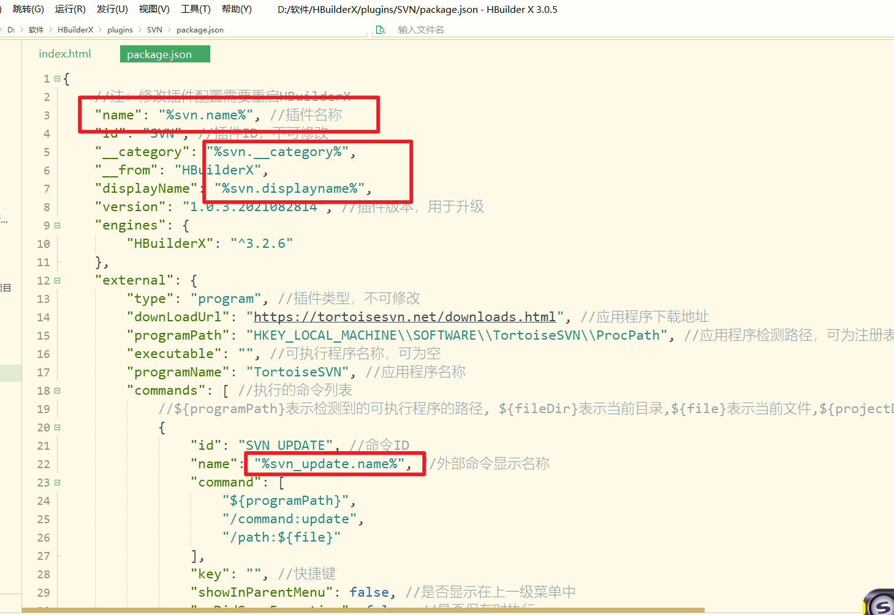This screenshot has width=894, height=615.
Task: Fold the "external" block on line 12
Action: (x=57, y=281)
